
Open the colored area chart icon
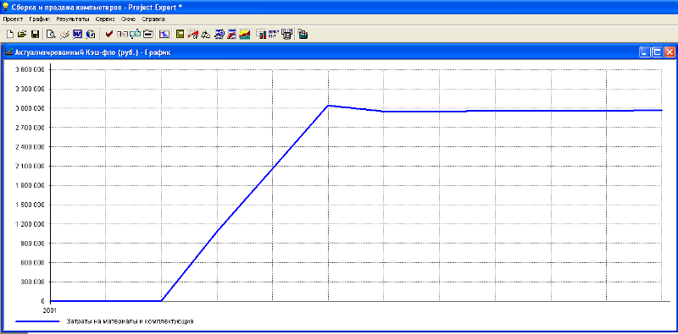tap(245, 34)
